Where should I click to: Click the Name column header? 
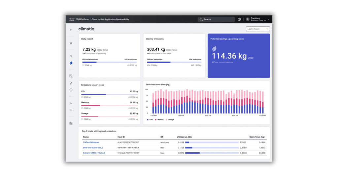[86, 137]
